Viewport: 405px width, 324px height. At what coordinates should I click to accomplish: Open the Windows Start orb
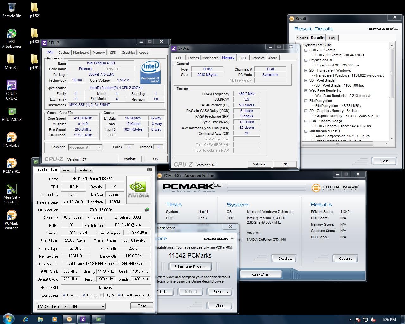click(x=9, y=319)
